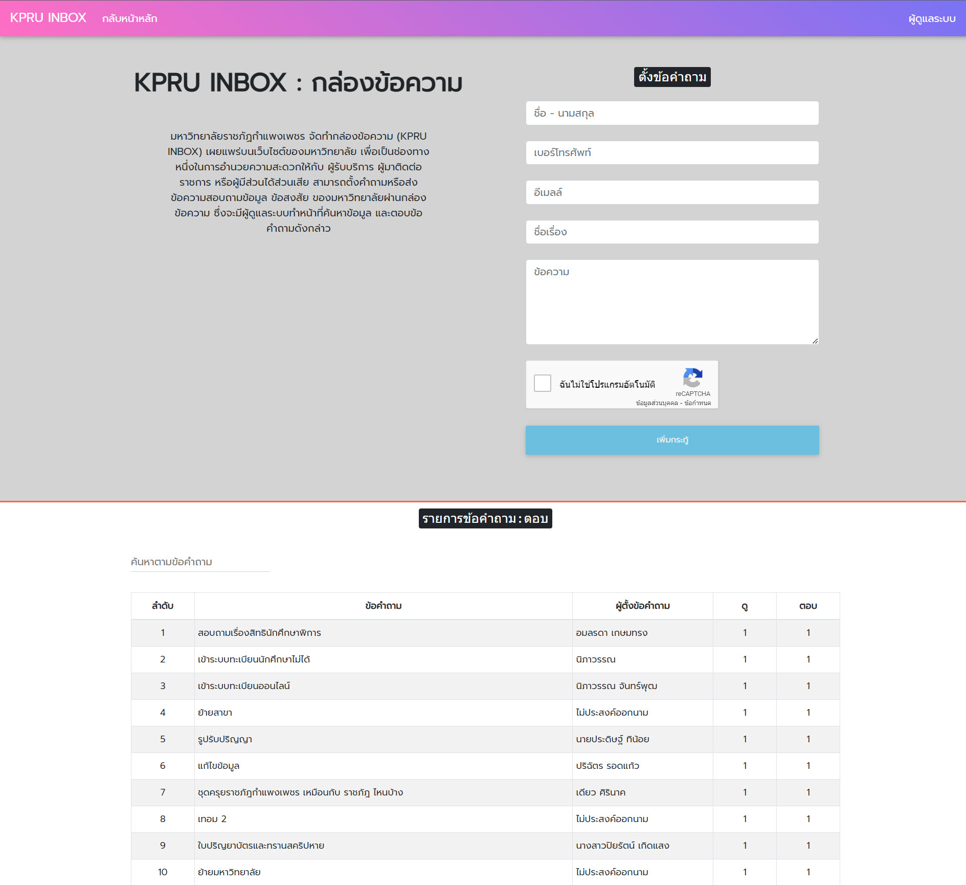
Task: Click the KPRU INBOX brand logo
Action: [x=48, y=18]
